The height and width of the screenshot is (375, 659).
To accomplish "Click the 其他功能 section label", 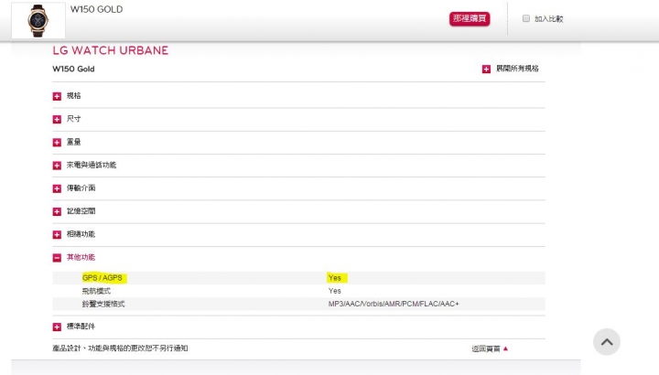I will coord(81,257).
